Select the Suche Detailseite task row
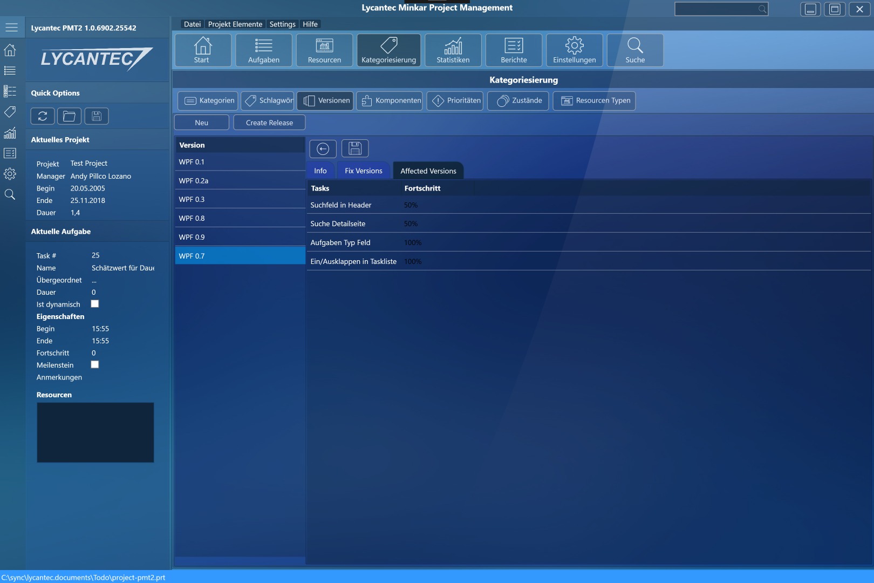Image resolution: width=874 pixels, height=583 pixels. 589,223
